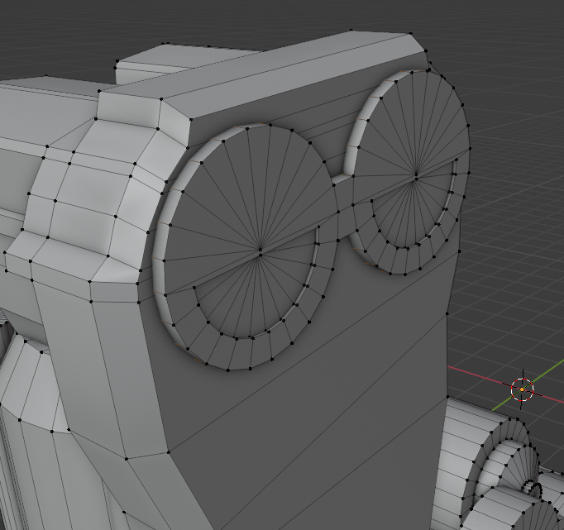Click the 3D cursor at the world origin
This screenshot has width=564, height=530.
(x=522, y=389)
